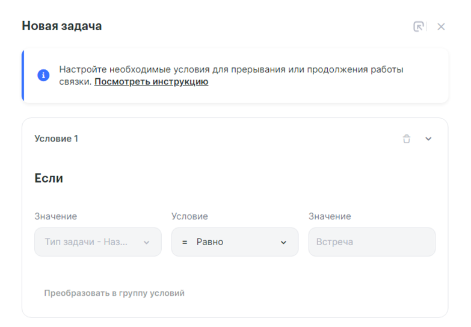This screenshot has width=471, height=327.
Task: Click Значение label above Тип задачи dropdown
Action: (x=56, y=216)
